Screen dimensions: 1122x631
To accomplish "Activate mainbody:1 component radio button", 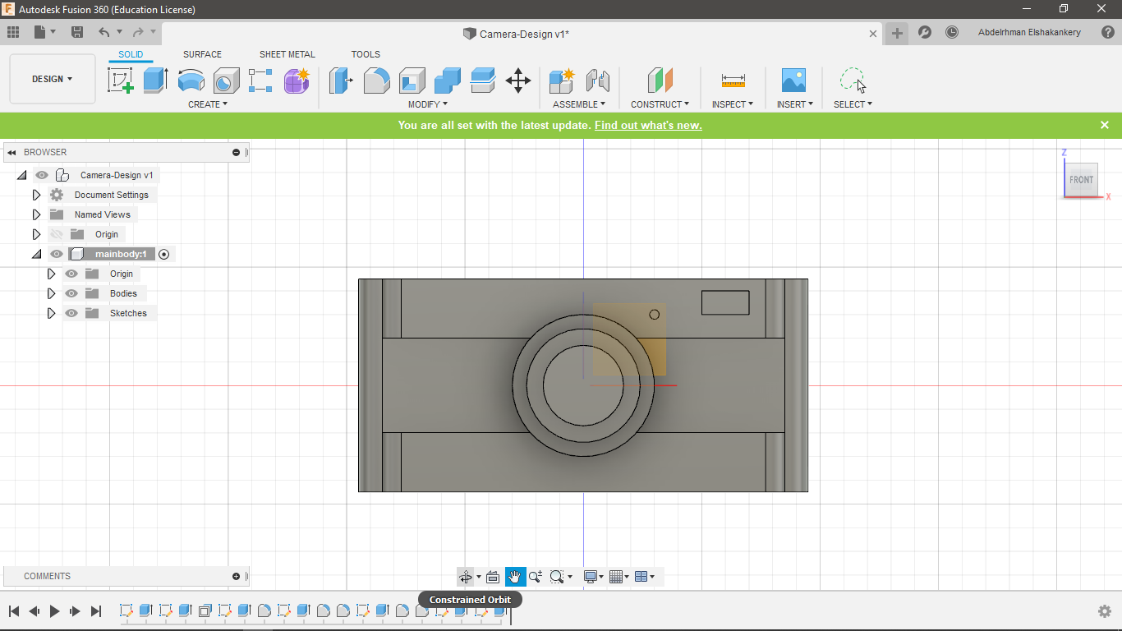I will [x=163, y=254].
